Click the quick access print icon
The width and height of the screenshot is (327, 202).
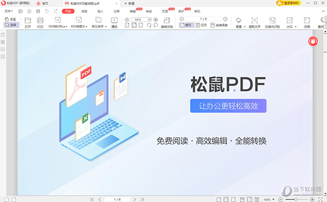[x=38, y=11]
